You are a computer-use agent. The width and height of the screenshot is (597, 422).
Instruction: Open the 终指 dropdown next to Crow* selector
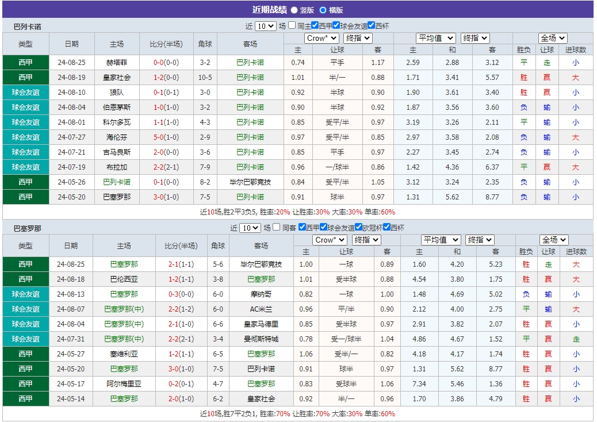pyautogui.click(x=358, y=39)
